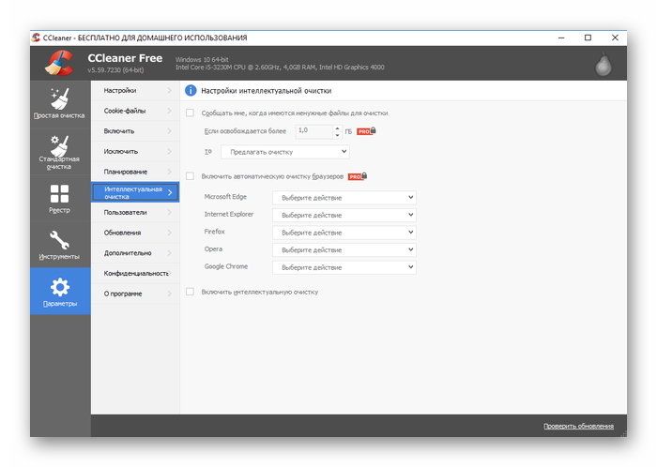Decrease the gigabyte value with down arrow
The width and height of the screenshot is (657, 467).
click(337, 135)
